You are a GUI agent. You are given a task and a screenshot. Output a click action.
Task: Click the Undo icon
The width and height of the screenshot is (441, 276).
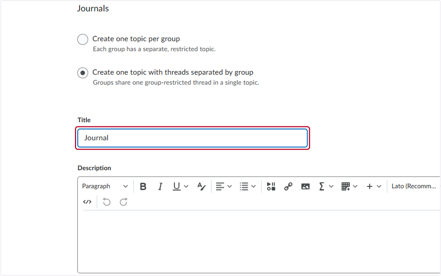click(107, 202)
